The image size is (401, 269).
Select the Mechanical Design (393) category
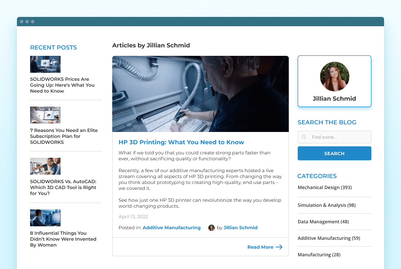[x=325, y=187]
